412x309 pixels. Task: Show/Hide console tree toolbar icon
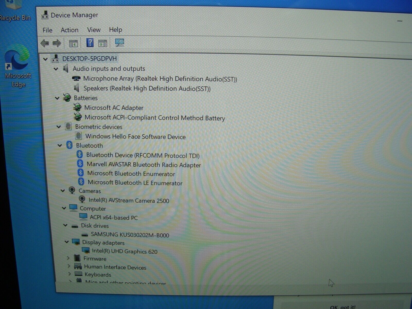tap(73, 43)
